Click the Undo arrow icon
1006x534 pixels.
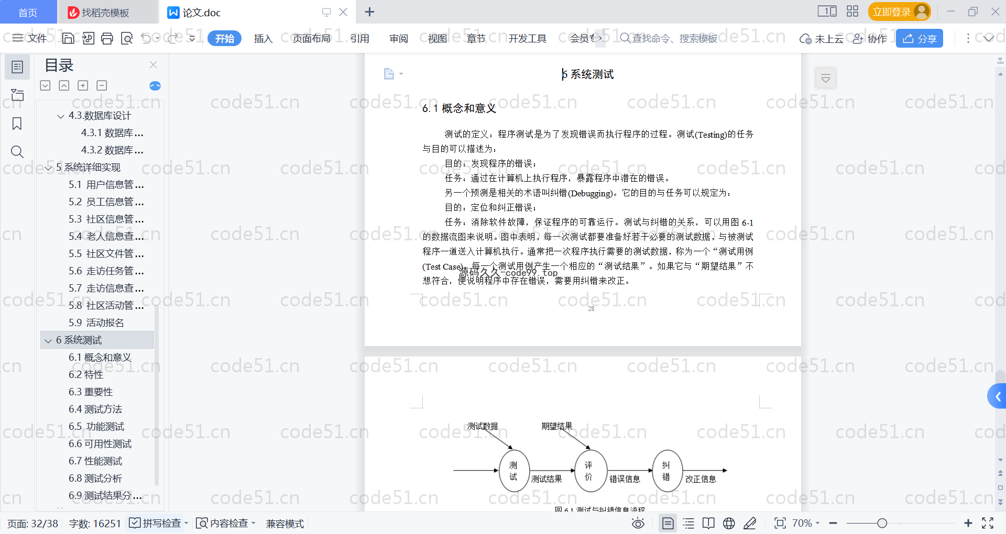click(146, 38)
